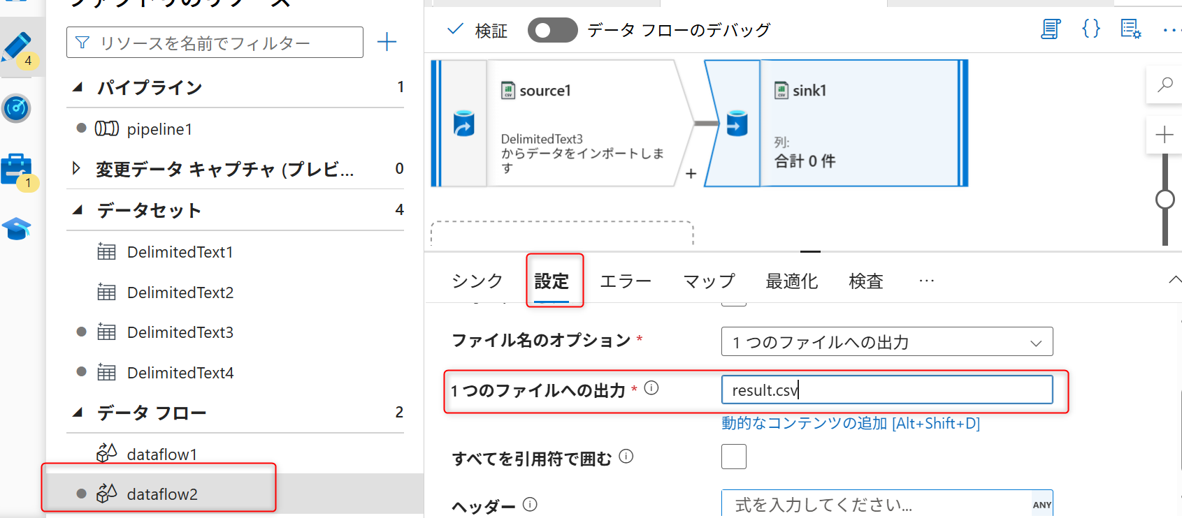Open the properties settings list icon
Screen dimensions: 1182x518
tap(1130, 29)
